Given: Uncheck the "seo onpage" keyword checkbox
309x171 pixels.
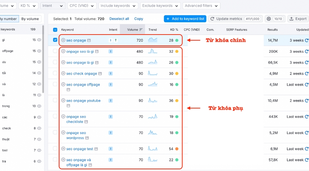Looking at the screenshot, I should (x=55, y=40).
